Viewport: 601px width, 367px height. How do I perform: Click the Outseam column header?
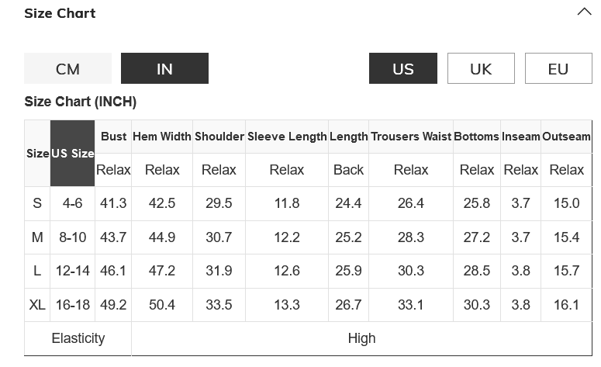566,137
